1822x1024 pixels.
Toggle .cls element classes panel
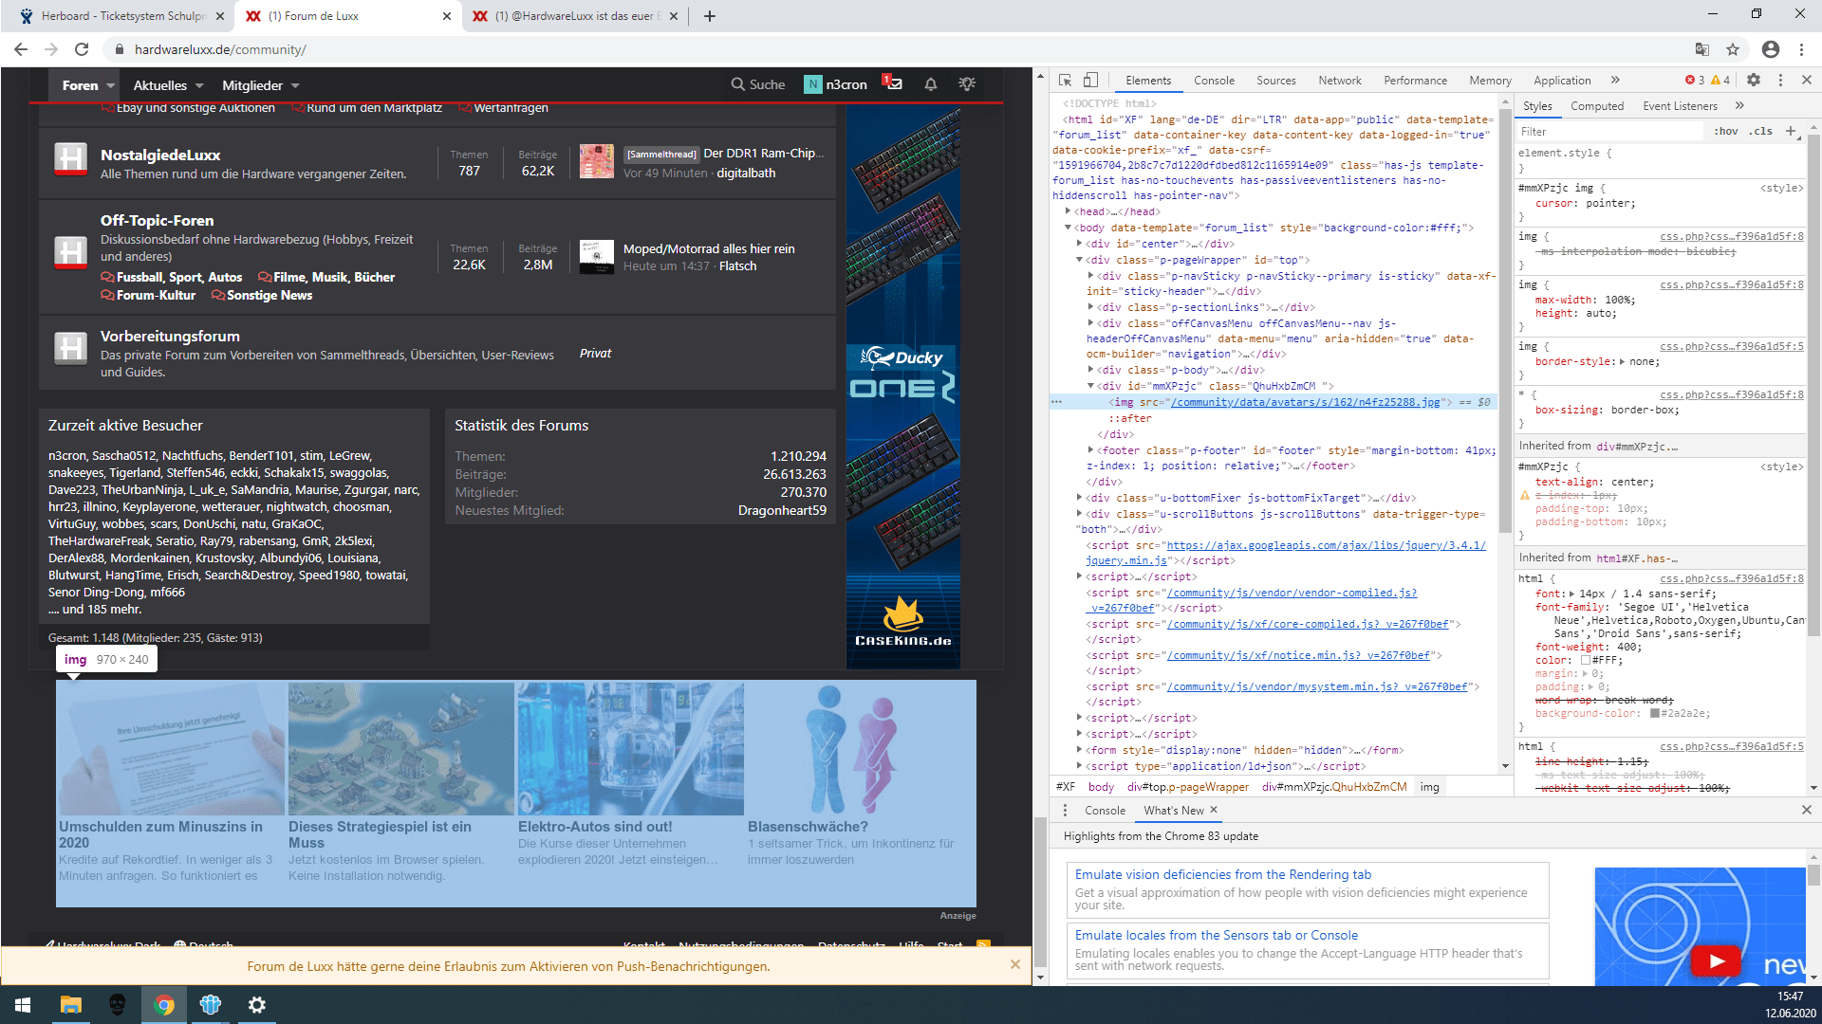coord(1761,131)
